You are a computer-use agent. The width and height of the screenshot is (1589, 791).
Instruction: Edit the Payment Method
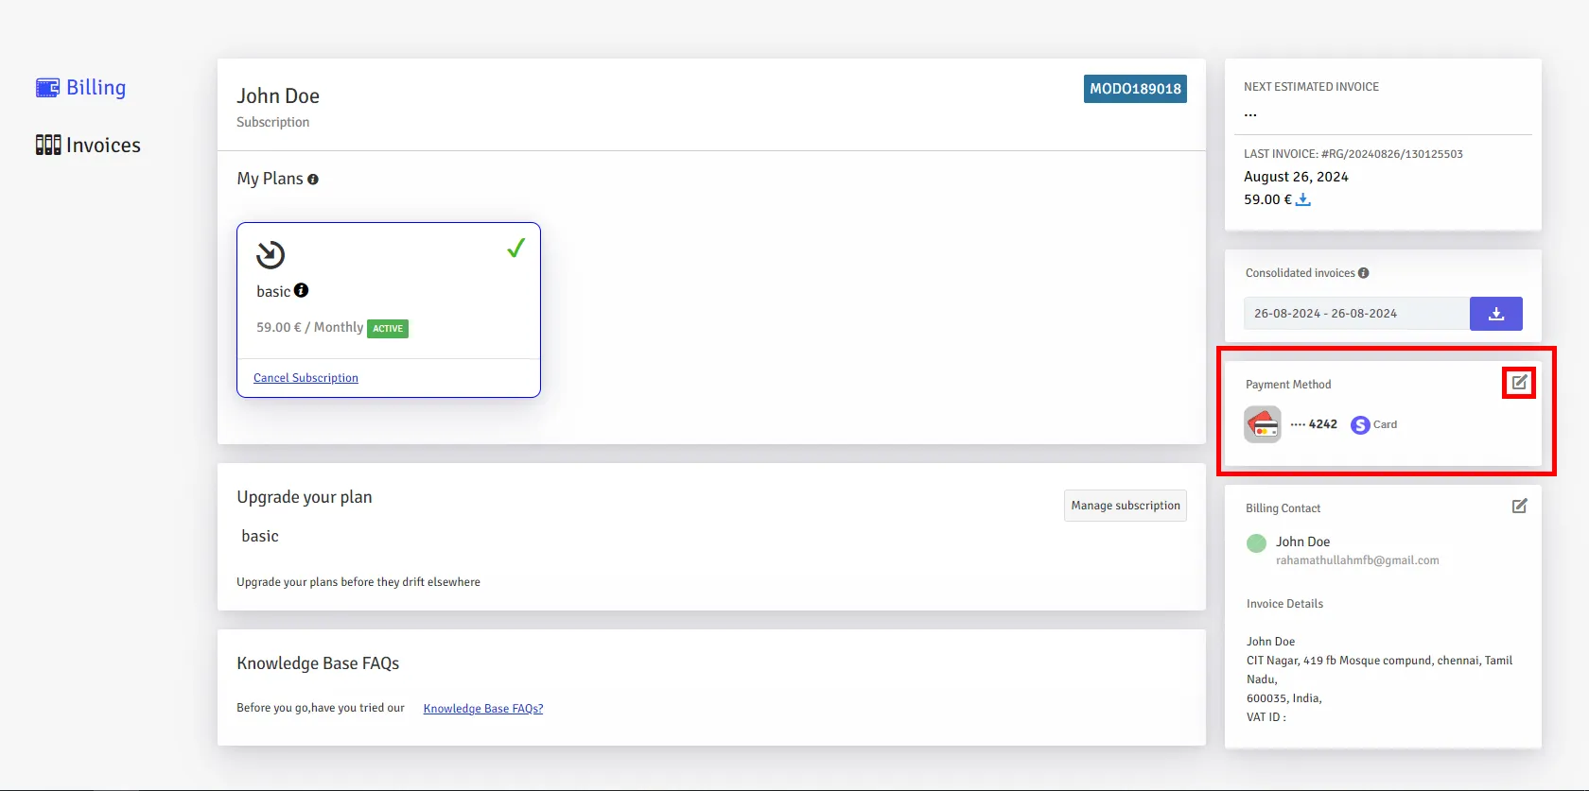point(1519,383)
